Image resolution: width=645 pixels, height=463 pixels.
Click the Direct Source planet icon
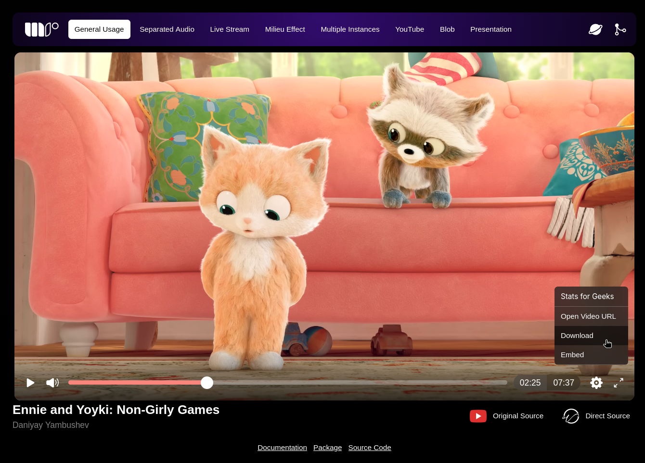(571, 416)
